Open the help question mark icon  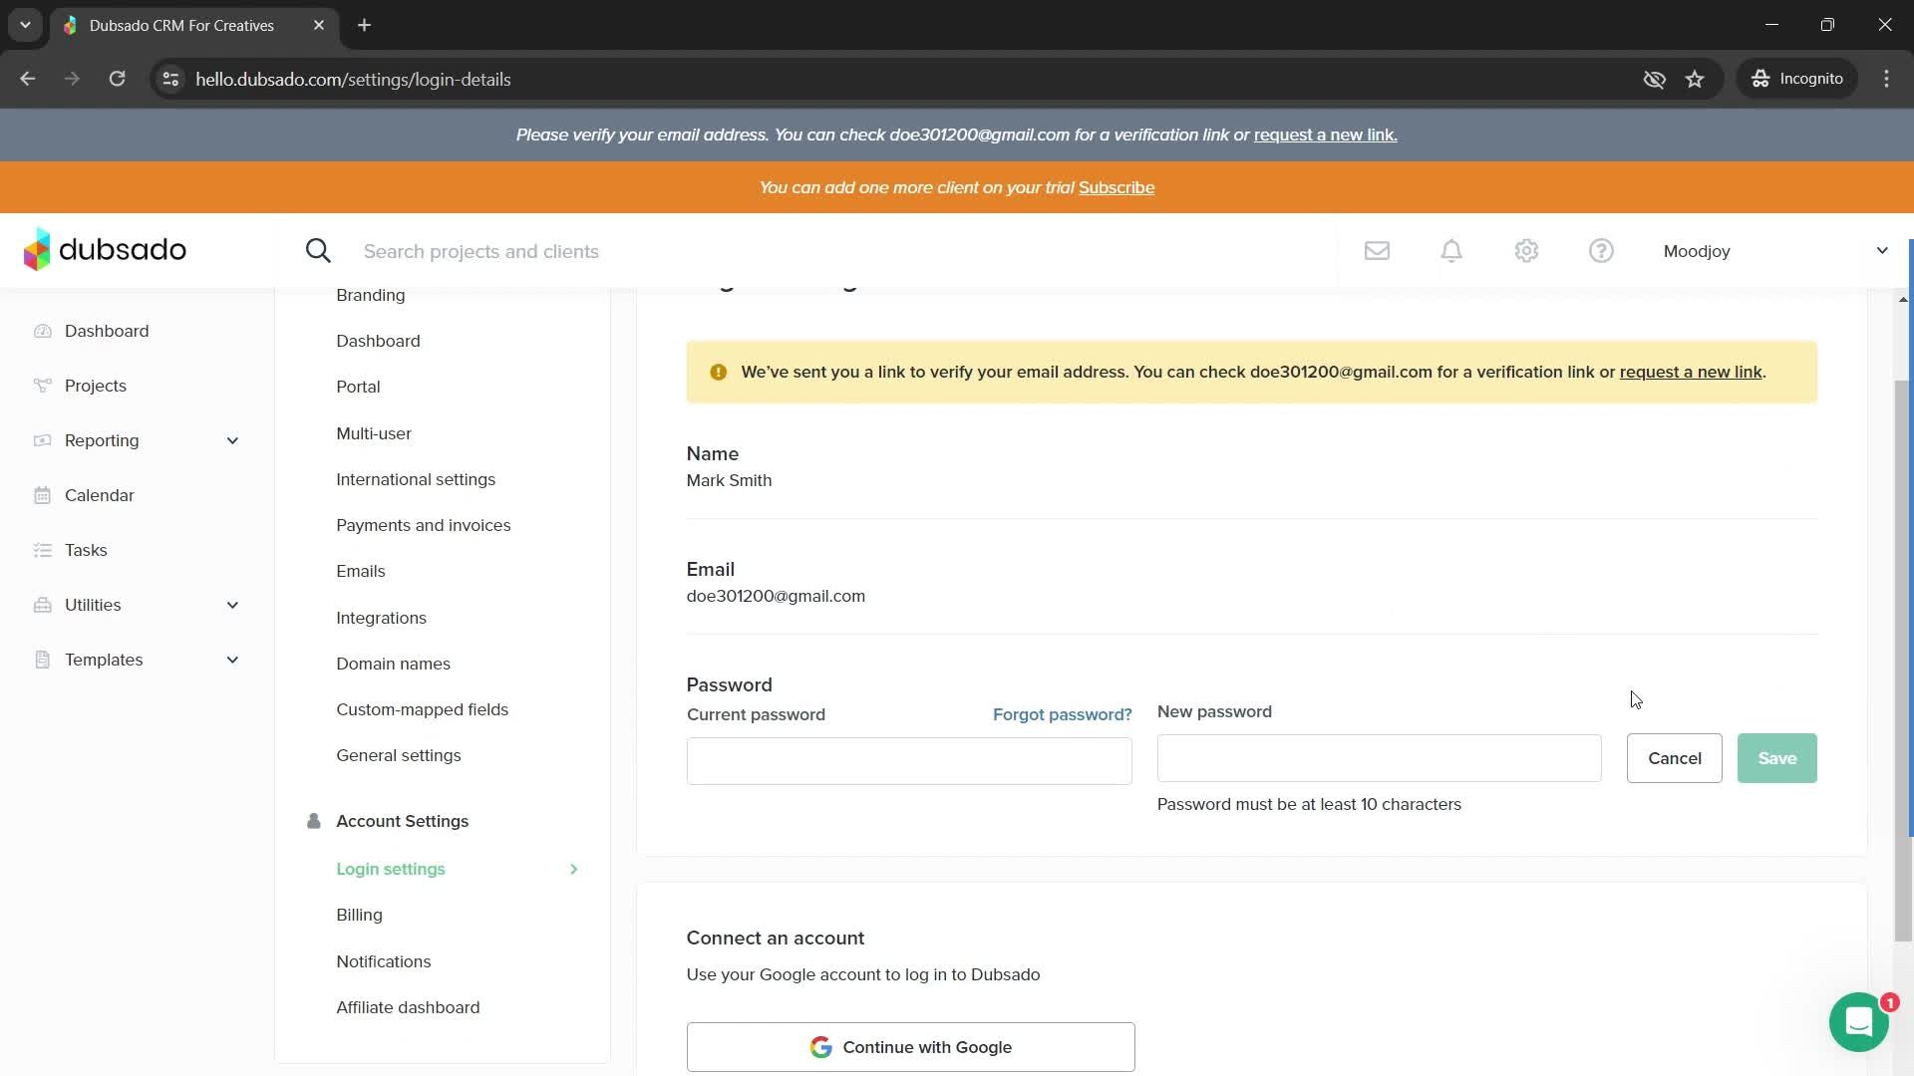click(1601, 251)
